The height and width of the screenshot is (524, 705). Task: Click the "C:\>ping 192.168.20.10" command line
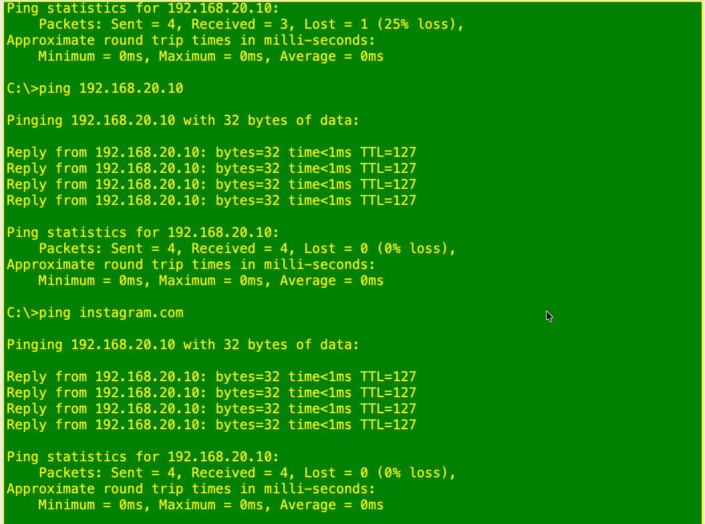95,89
